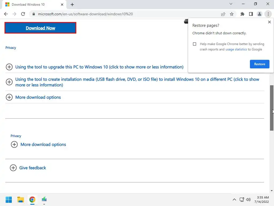Image resolution: width=274 pixels, height=206 pixels.
Task: Close the Download Windows 10 tab
Action: 62,5
